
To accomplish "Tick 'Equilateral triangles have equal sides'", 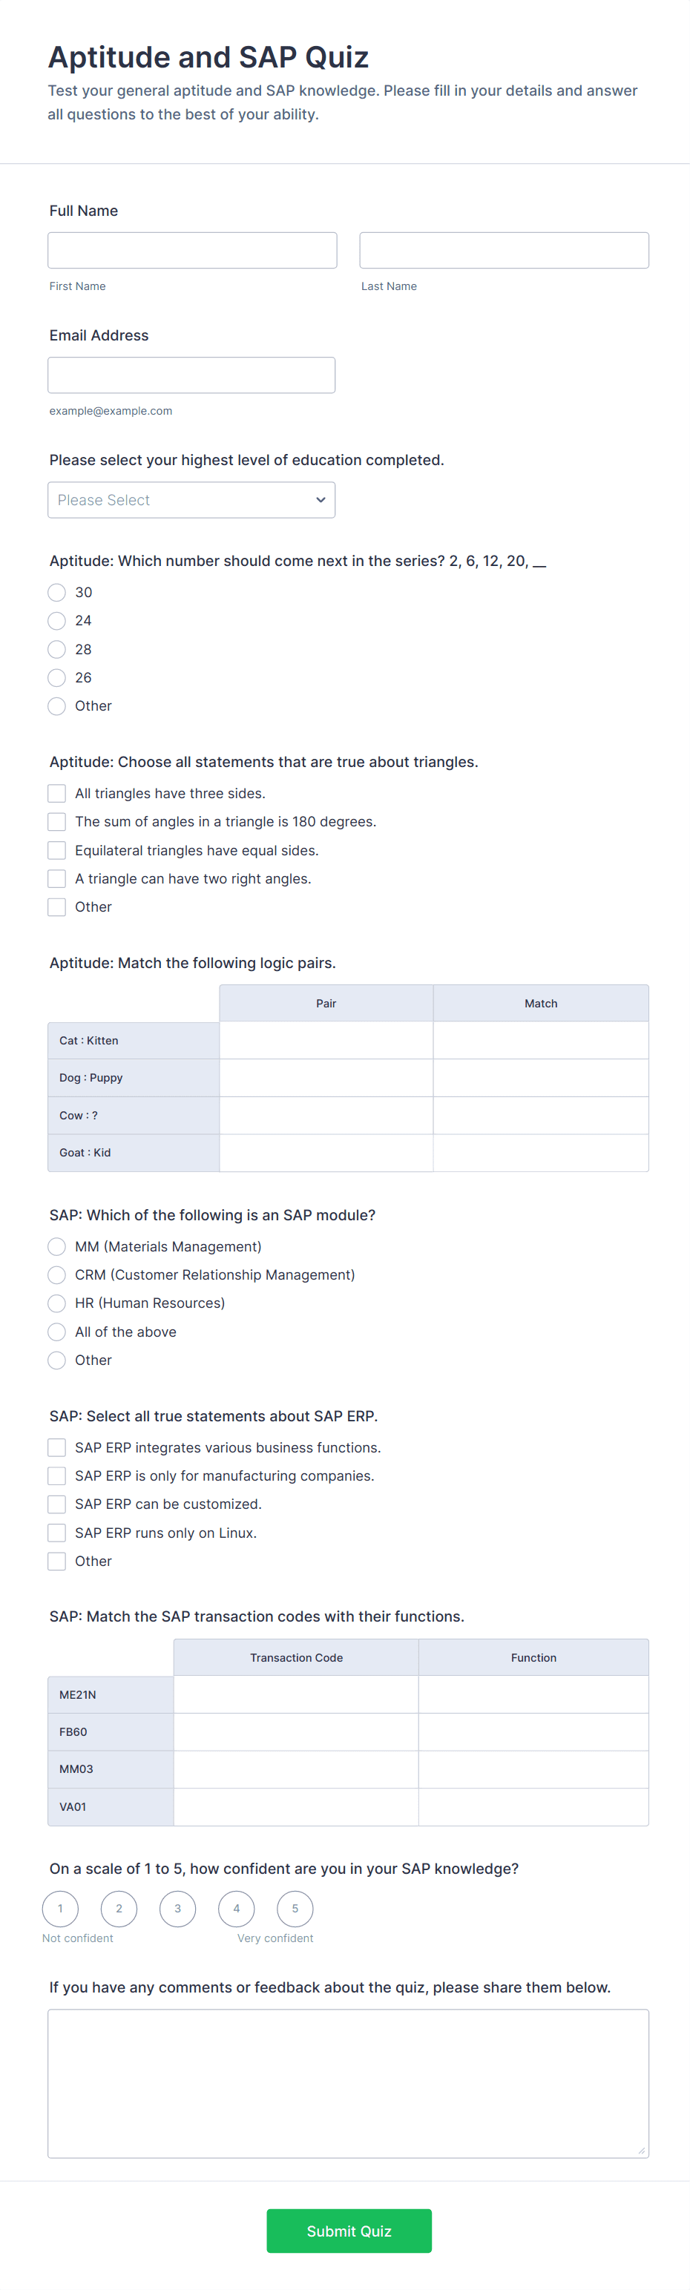I will point(57,850).
